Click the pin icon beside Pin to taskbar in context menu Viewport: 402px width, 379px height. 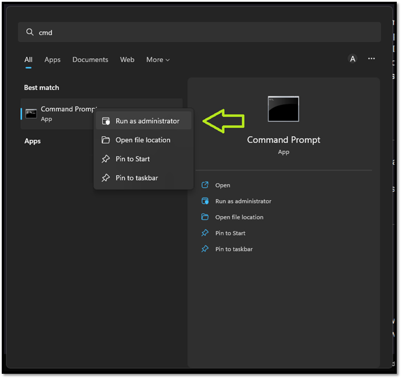106,178
